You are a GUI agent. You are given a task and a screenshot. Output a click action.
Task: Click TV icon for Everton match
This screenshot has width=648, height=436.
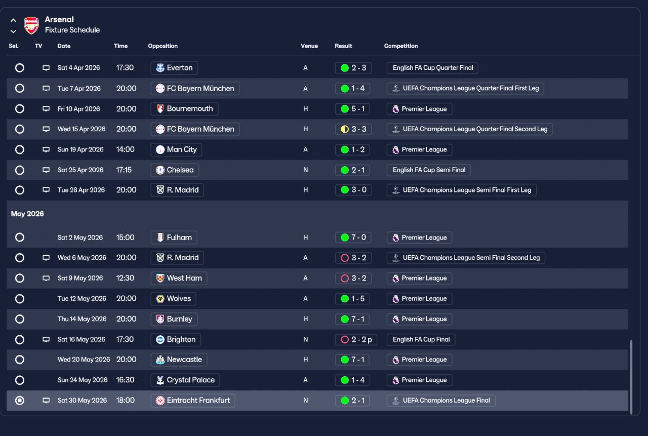click(x=46, y=68)
